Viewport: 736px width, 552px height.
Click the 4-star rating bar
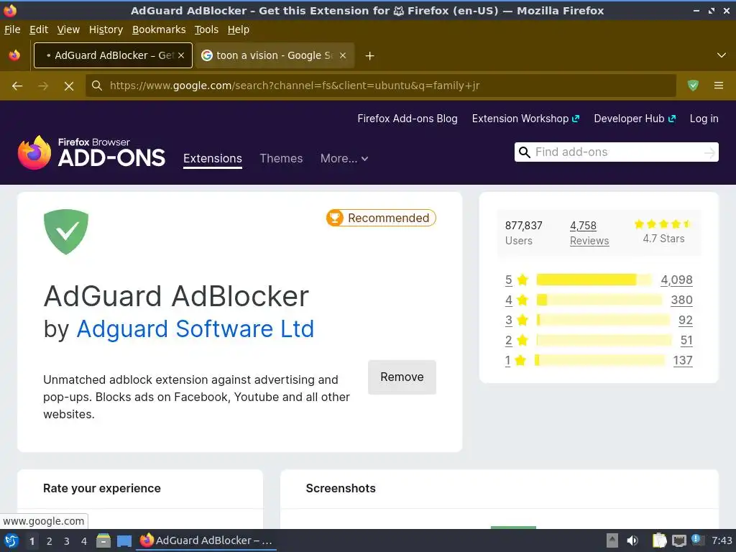599,300
